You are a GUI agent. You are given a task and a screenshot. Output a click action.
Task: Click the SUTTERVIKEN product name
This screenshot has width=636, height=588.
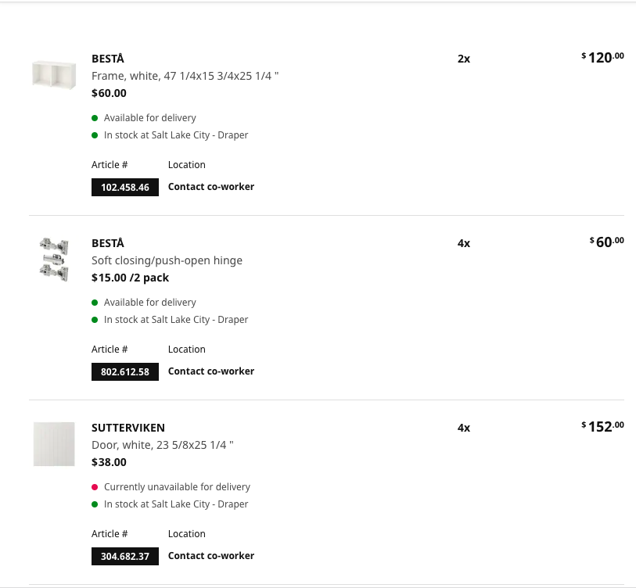point(128,428)
